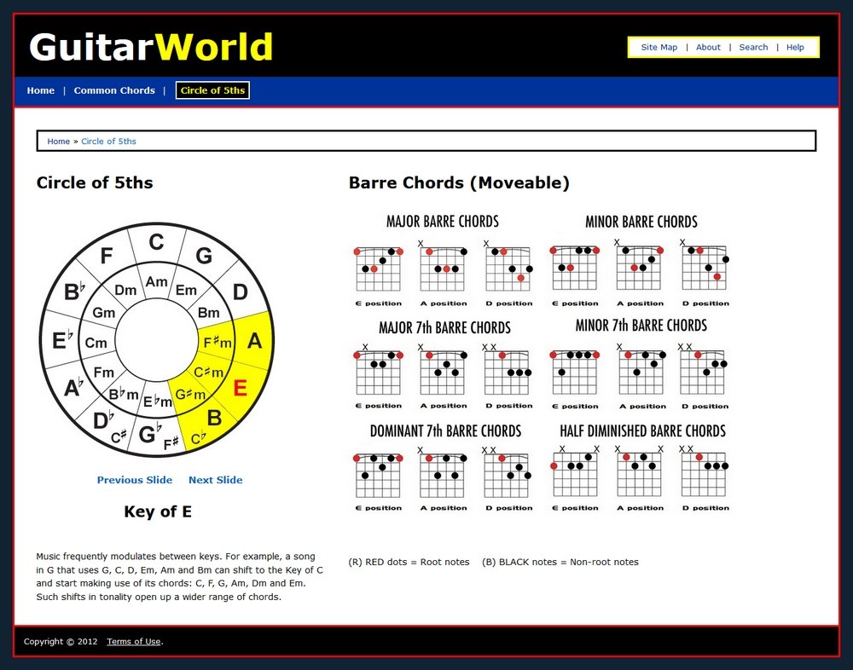The image size is (853, 670).
Task: Click the Half Diminished A position chord diagram
Action: click(x=639, y=478)
